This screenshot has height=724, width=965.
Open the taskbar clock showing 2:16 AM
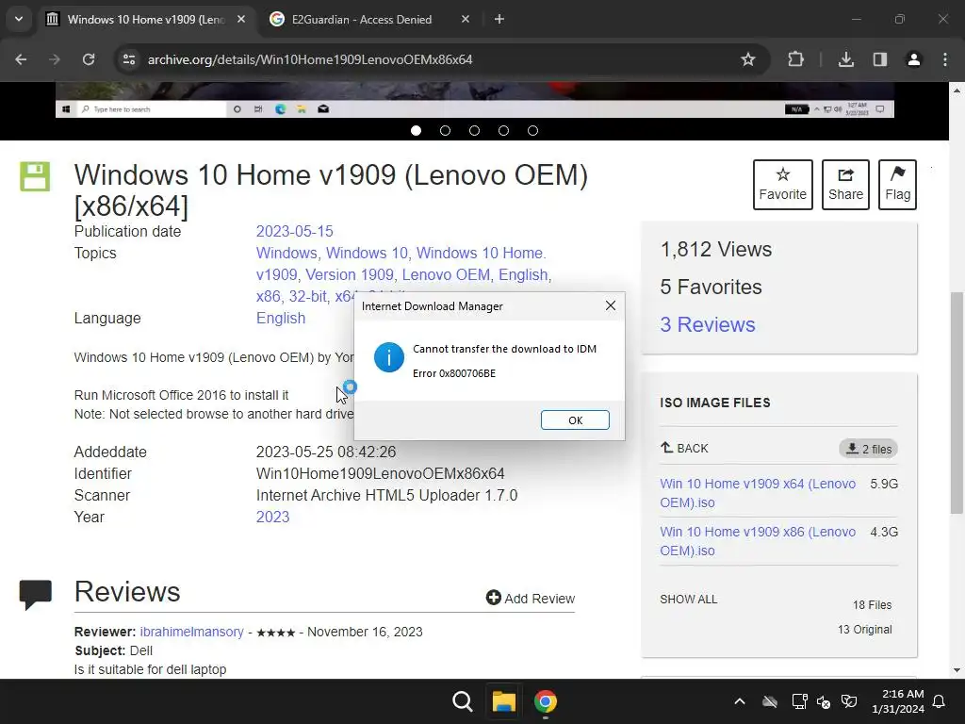(x=898, y=701)
